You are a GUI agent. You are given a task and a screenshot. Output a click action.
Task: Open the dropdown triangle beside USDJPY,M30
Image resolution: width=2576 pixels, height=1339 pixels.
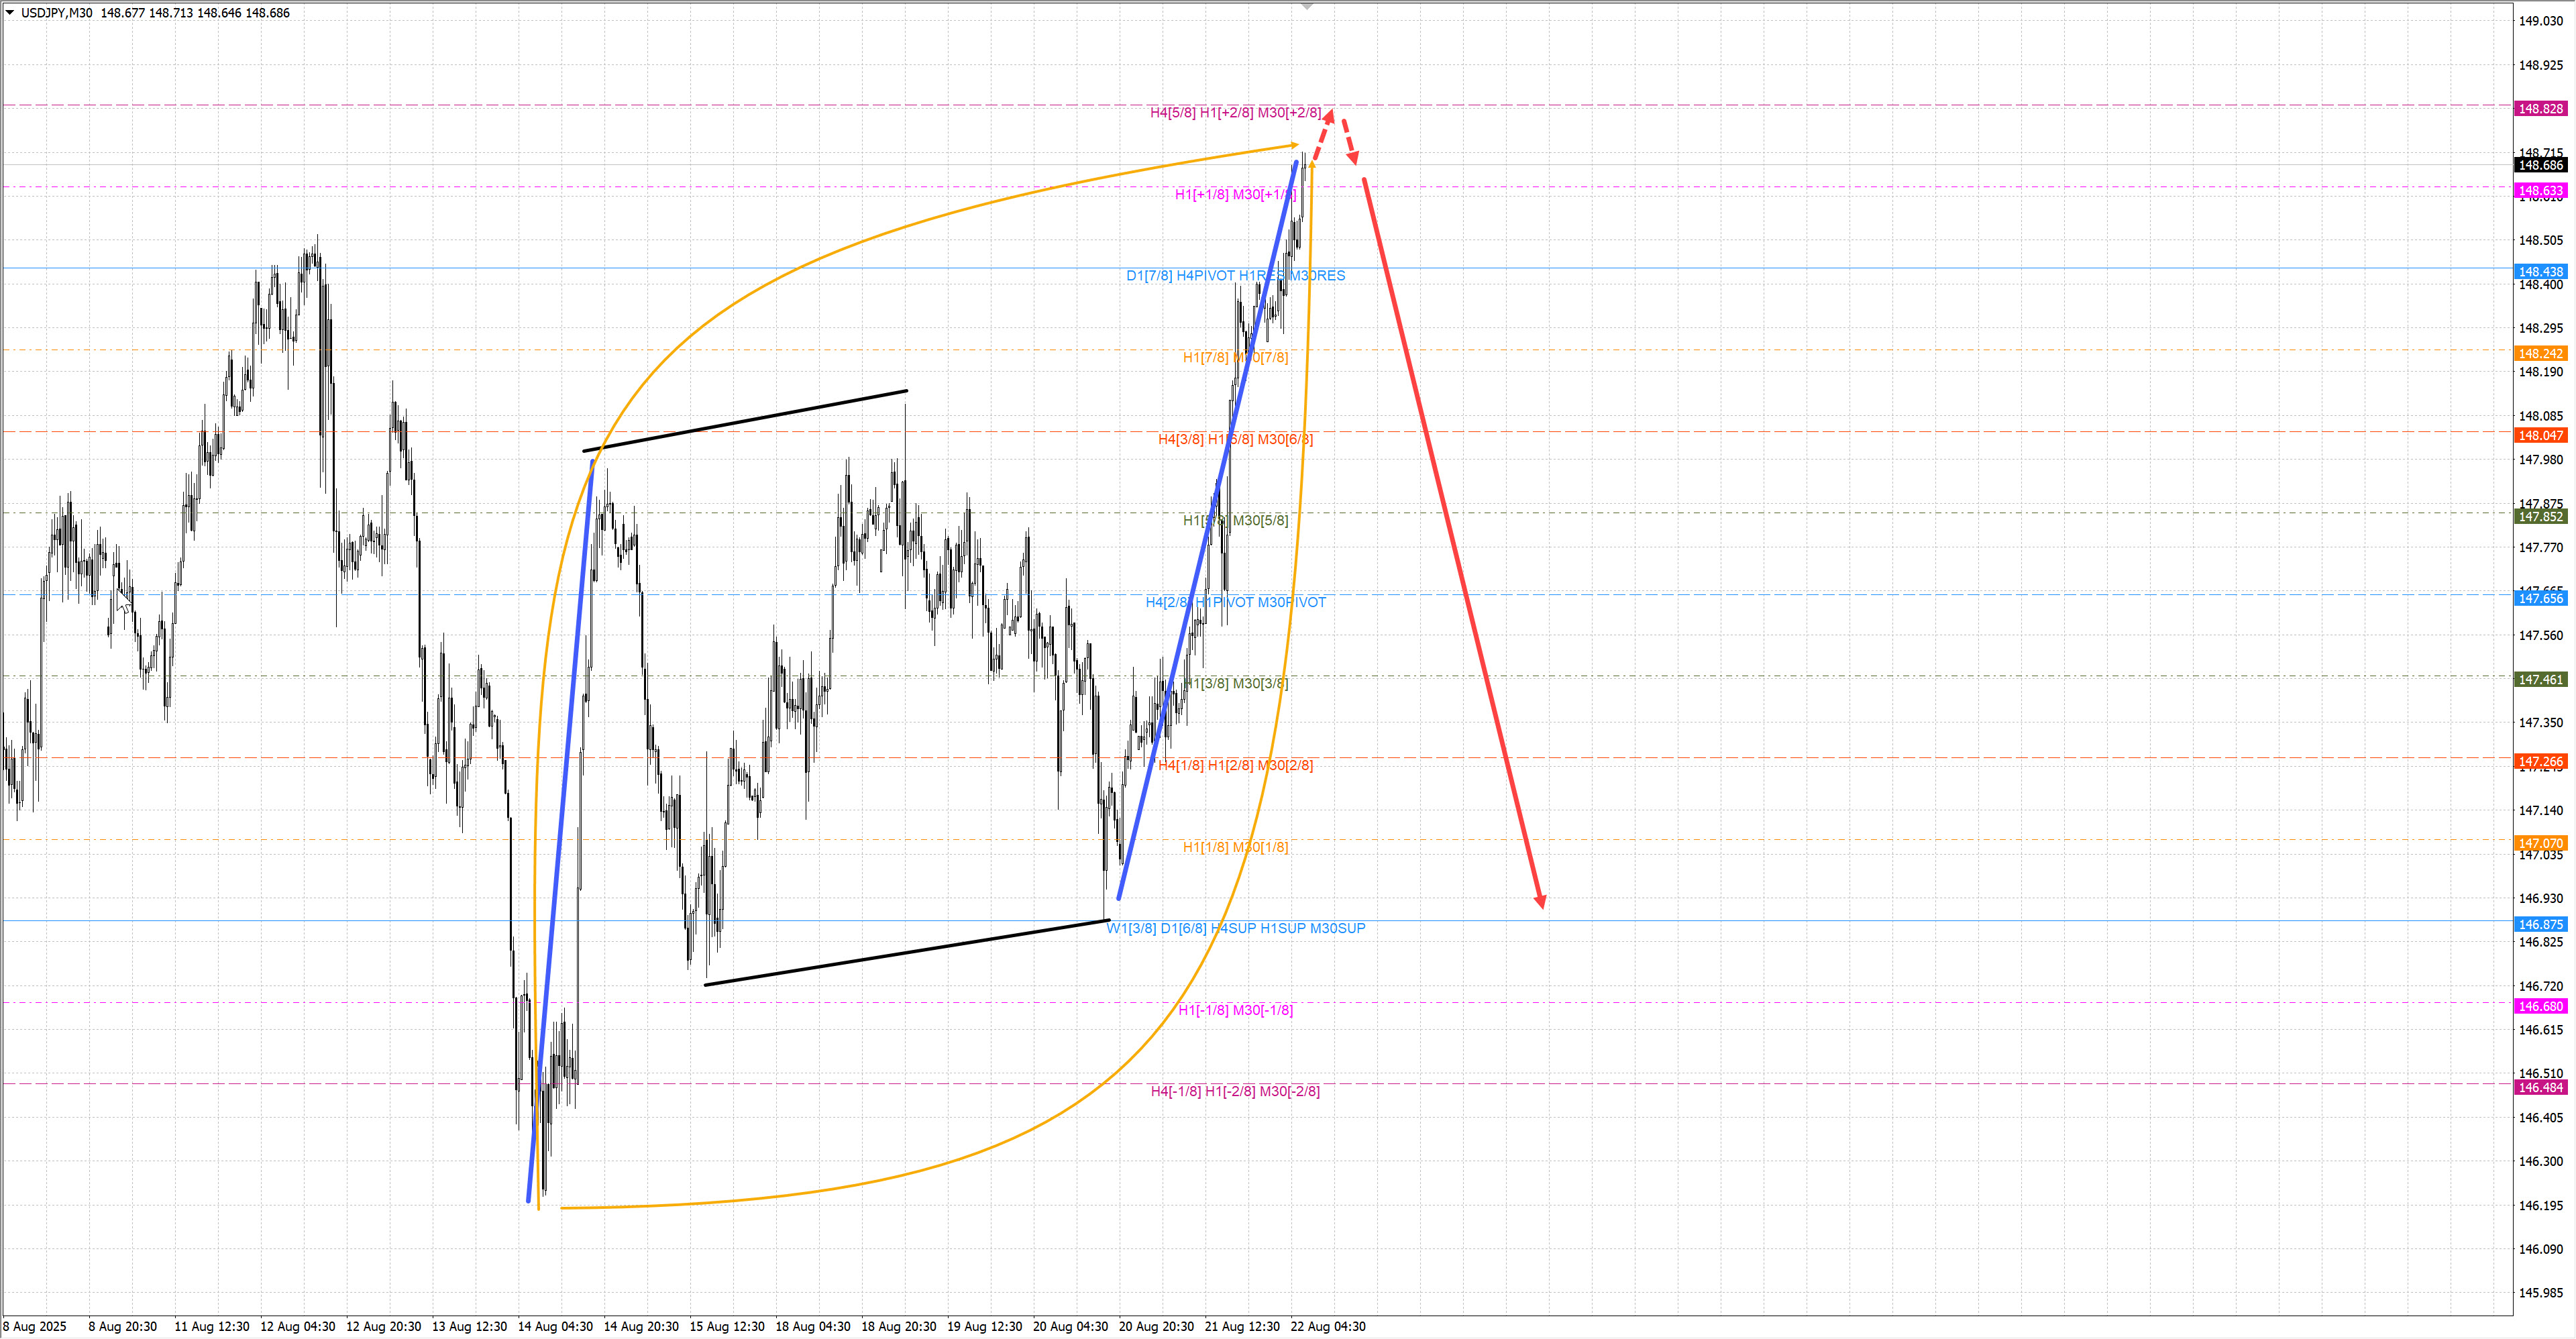click(10, 13)
